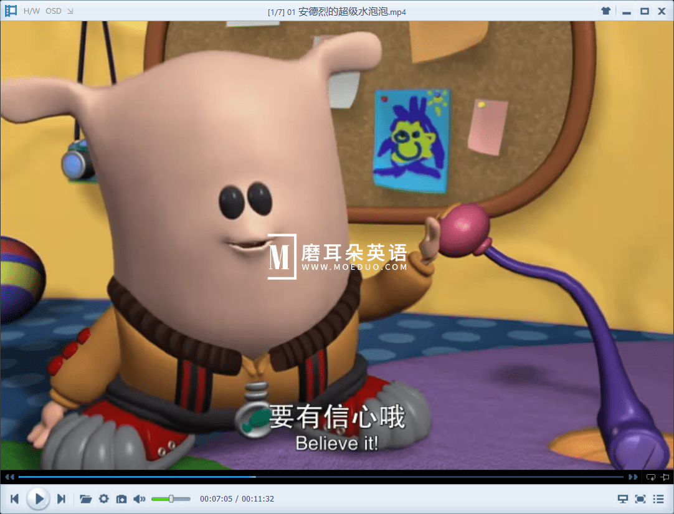Image resolution: width=674 pixels, height=514 pixels.
Task: Open a file with the folder icon
Action: coord(85,499)
